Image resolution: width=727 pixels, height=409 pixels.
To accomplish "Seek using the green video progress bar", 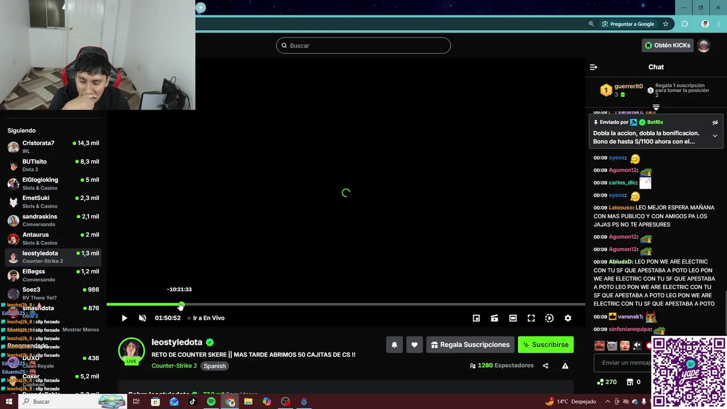I will click(346, 304).
